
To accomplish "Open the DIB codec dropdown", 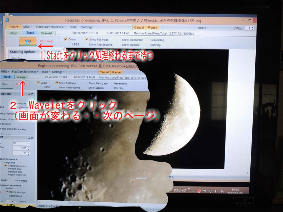I will click(21, 143).
